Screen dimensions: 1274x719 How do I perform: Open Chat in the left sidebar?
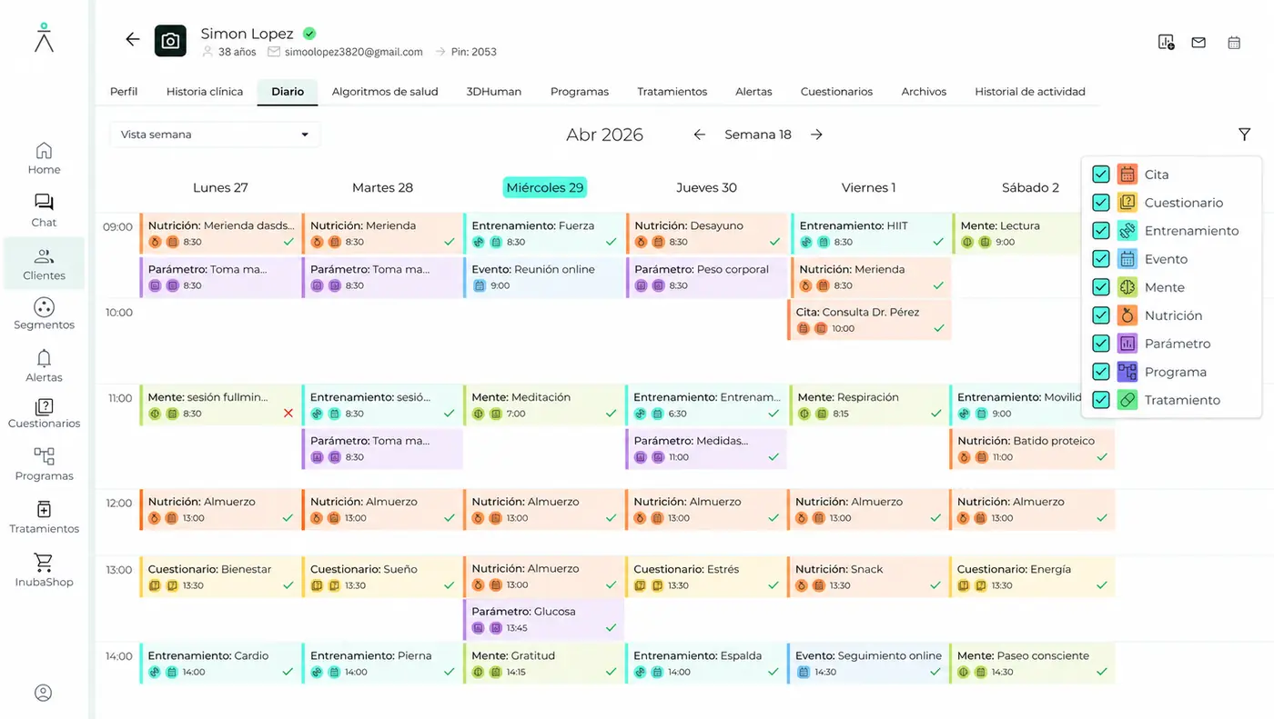click(x=44, y=211)
